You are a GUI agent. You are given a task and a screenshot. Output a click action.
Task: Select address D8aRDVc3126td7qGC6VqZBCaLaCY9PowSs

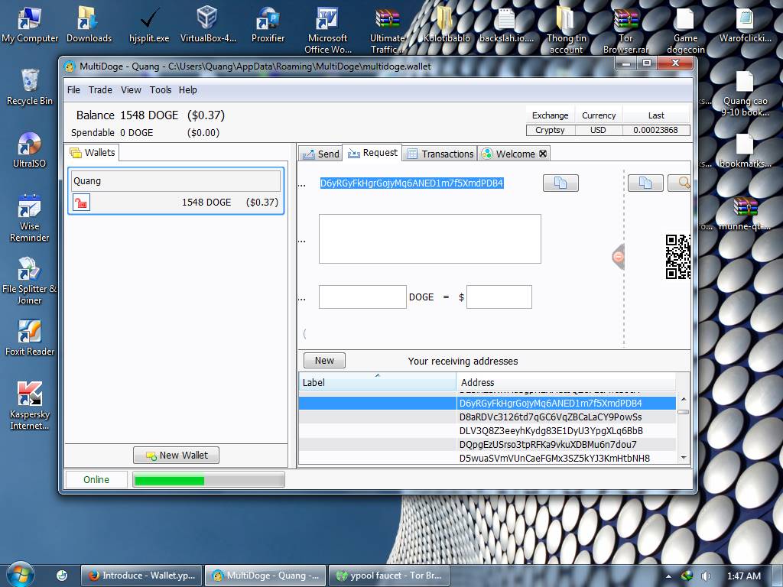[x=550, y=417]
